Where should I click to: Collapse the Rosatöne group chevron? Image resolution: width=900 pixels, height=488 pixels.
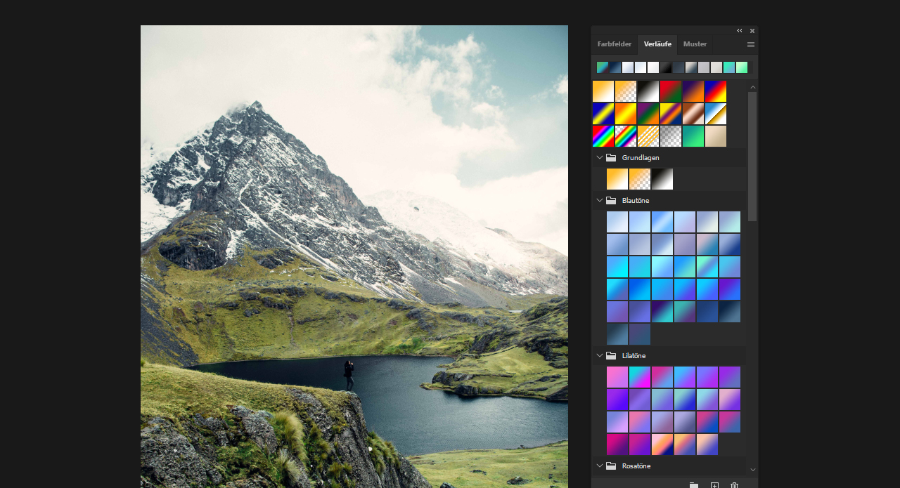600,466
